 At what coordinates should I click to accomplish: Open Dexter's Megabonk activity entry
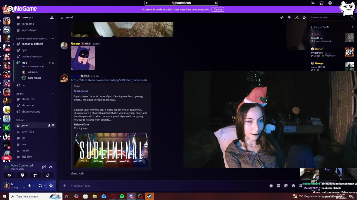pos(332,52)
